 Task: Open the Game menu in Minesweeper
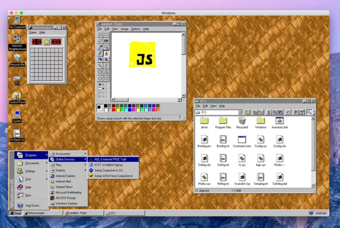pyautogui.click(x=33, y=32)
